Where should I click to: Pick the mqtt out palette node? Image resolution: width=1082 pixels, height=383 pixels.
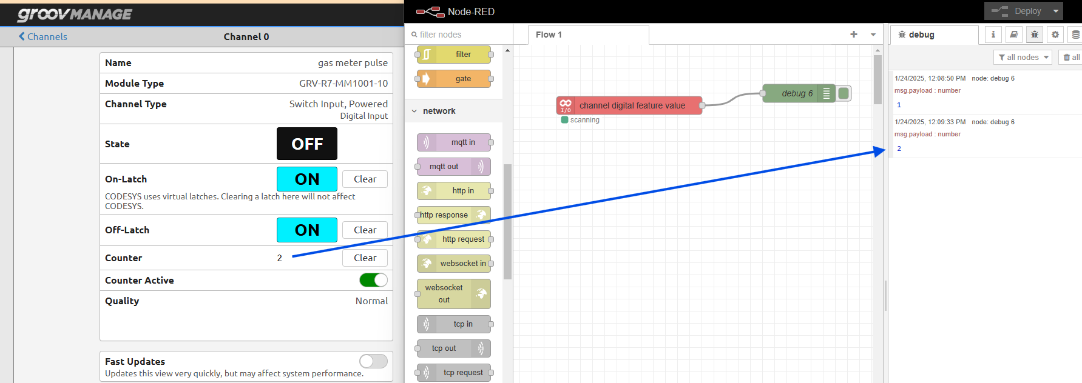coord(454,167)
